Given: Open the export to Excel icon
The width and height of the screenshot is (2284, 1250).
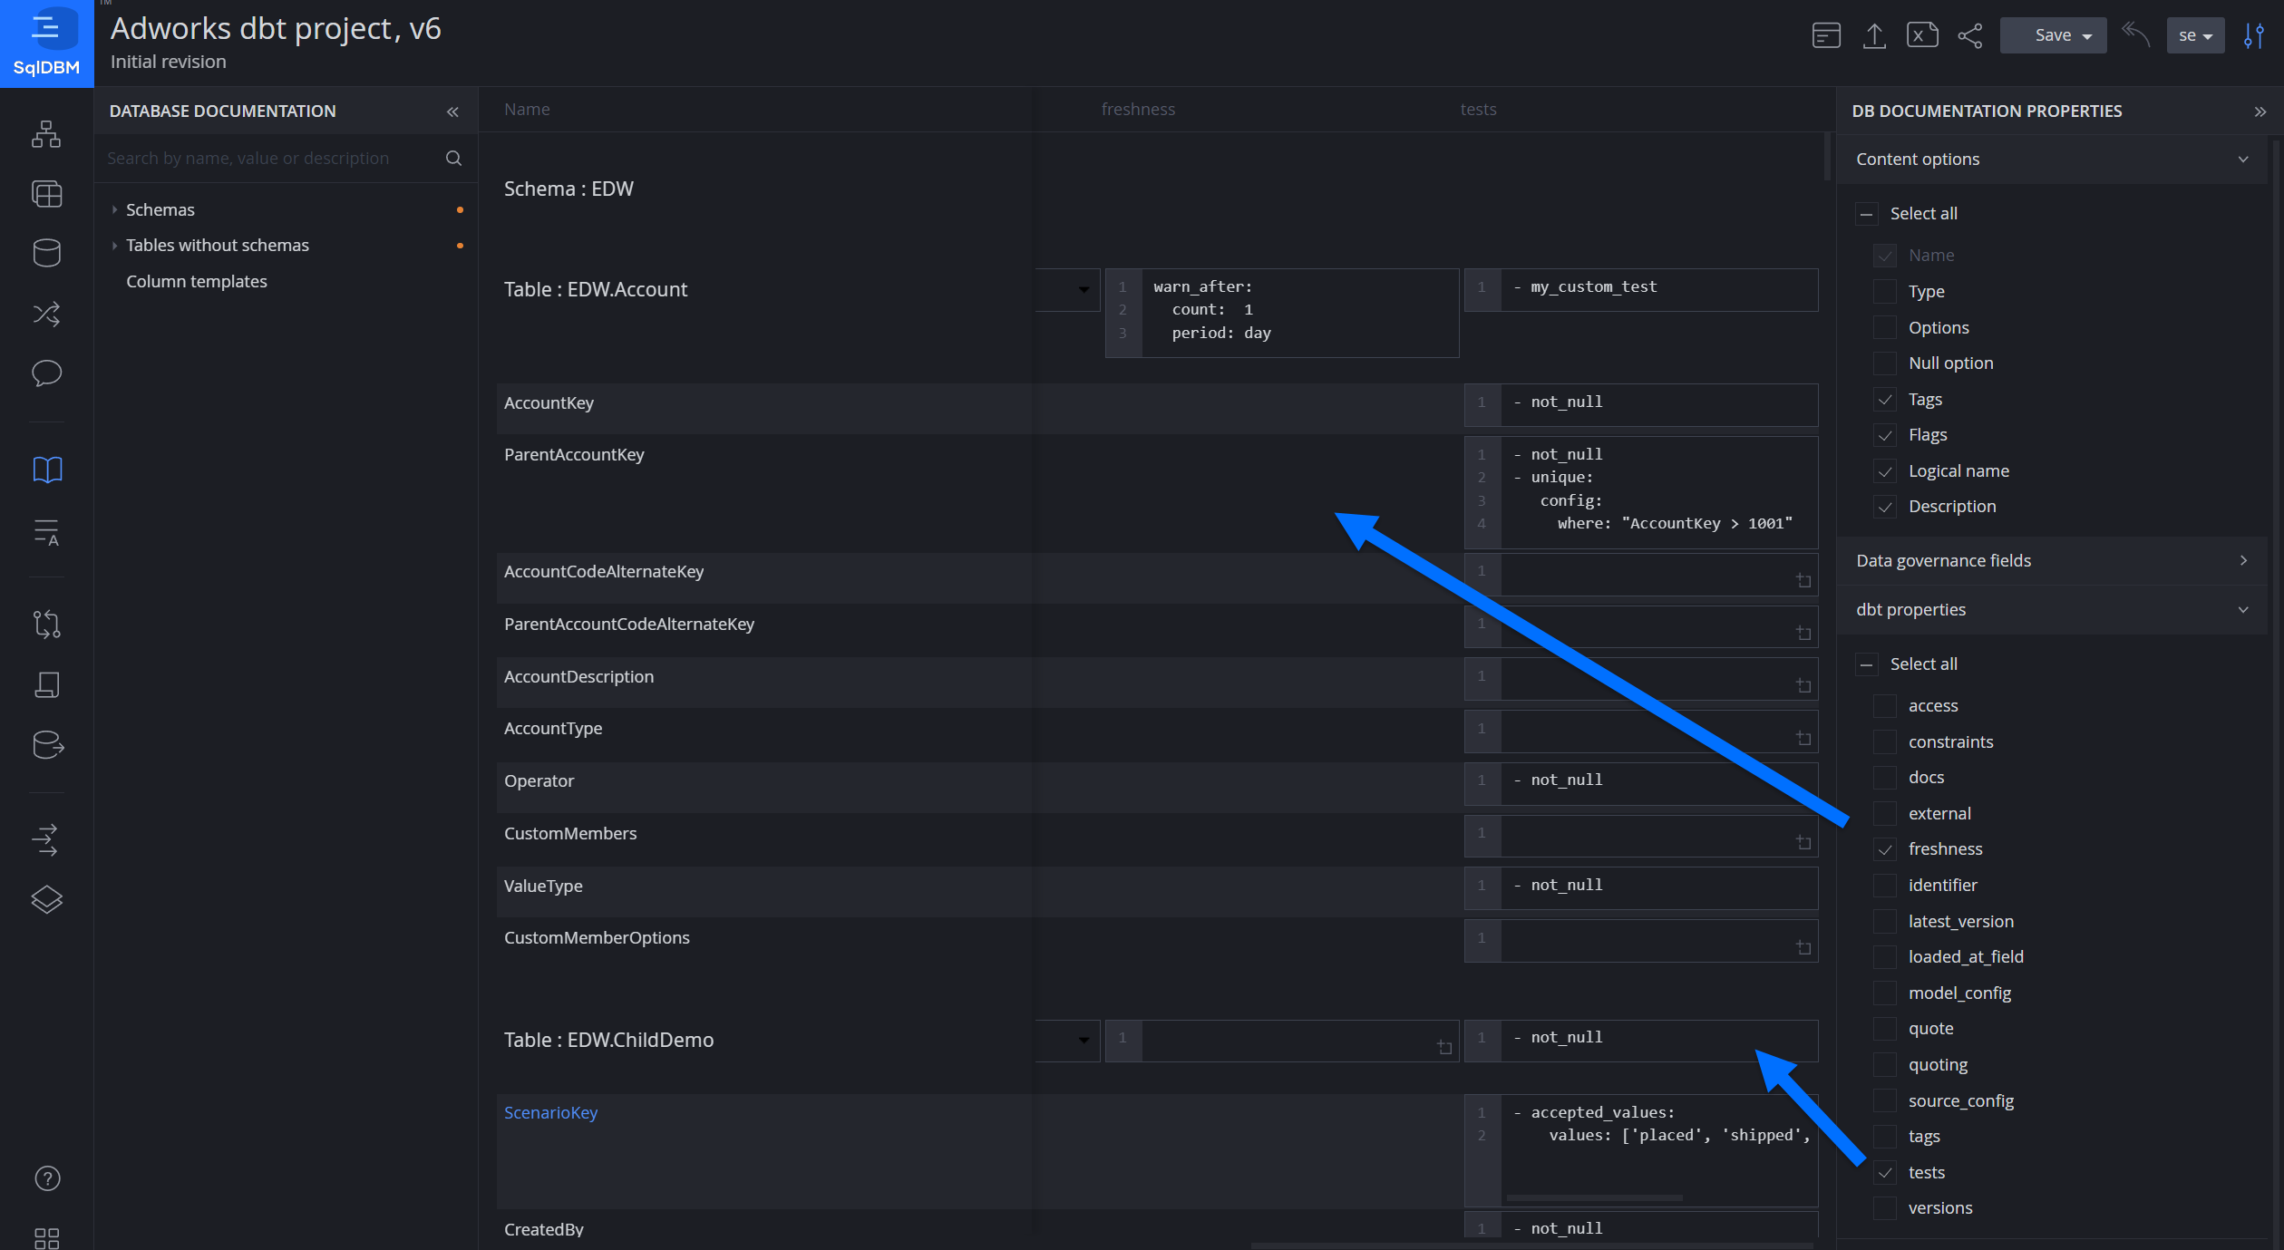Looking at the screenshot, I should click(1922, 34).
